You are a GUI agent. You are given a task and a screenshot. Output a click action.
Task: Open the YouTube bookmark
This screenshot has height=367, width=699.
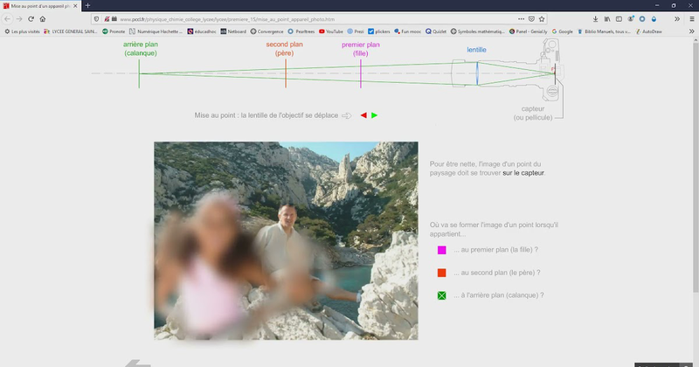click(x=331, y=31)
